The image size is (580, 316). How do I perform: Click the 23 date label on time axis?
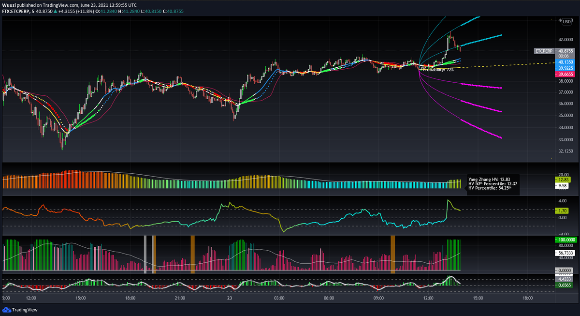coord(230,299)
